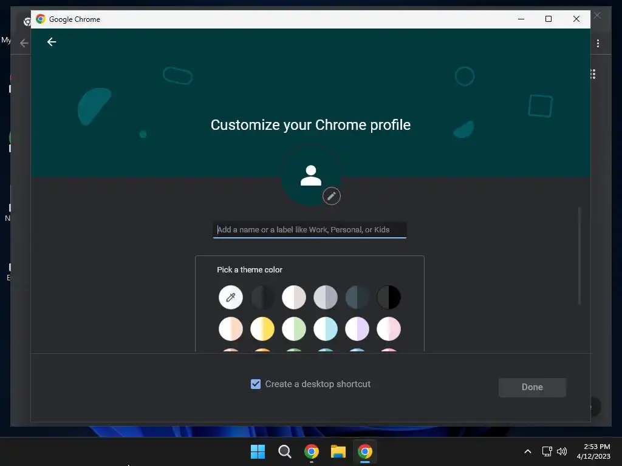Click the profile avatar person icon
This screenshot has height=466, width=622.
[x=310, y=175]
